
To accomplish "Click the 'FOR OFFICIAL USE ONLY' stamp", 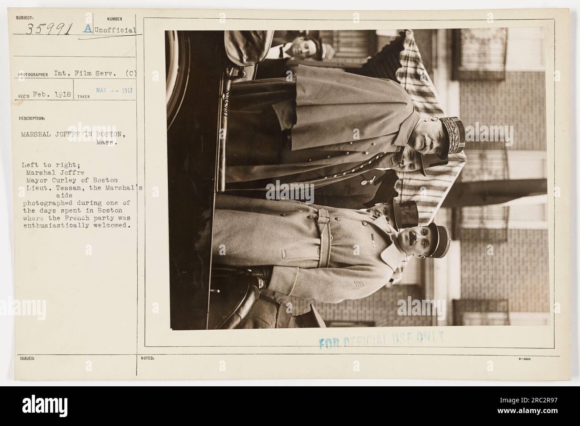I will click(x=381, y=340).
